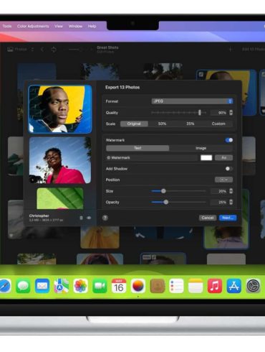Open the Tools menu

(7, 26)
